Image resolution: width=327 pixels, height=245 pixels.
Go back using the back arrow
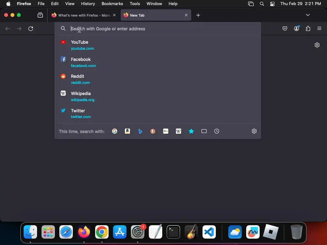coord(8,28)
